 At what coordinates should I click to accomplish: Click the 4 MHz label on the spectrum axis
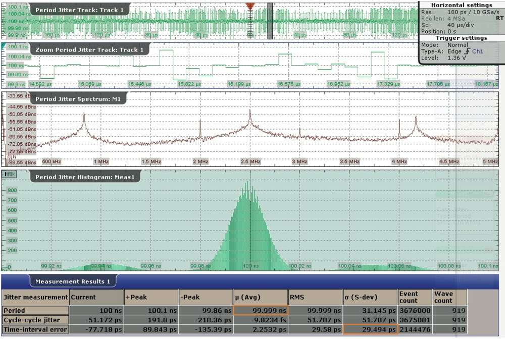[x=399, y=161]
